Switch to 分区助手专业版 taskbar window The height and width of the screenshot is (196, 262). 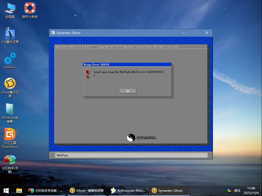(46, 190)
